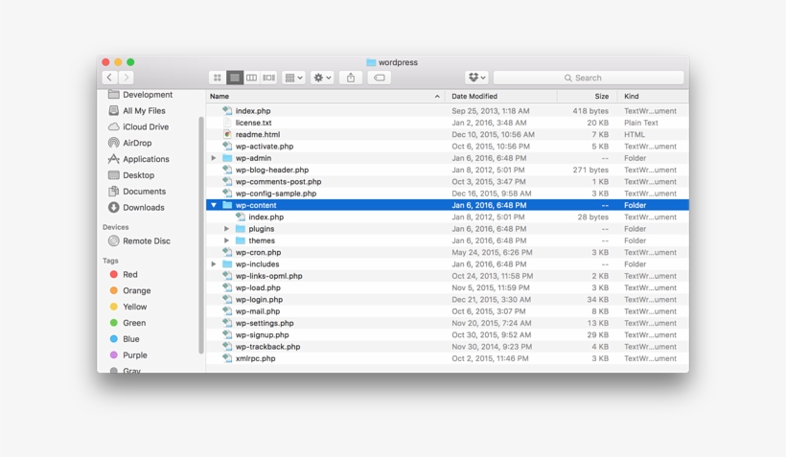Select wp-load.php file
Image resolution: width=786 pixels, height=457 pixels.
258,287
